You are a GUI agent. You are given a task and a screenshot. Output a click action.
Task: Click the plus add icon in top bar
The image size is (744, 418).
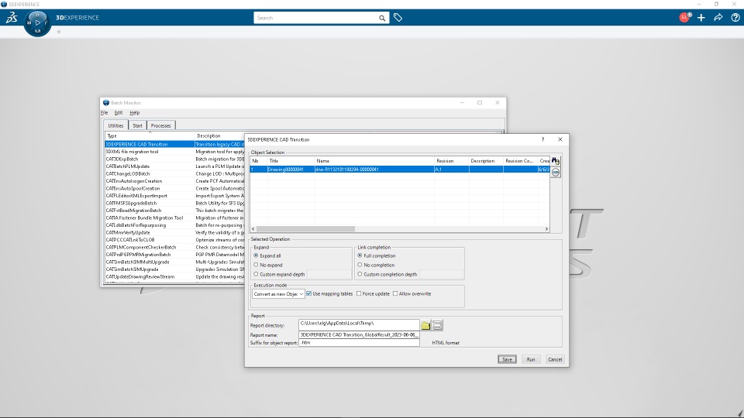(x=701, y=18)
